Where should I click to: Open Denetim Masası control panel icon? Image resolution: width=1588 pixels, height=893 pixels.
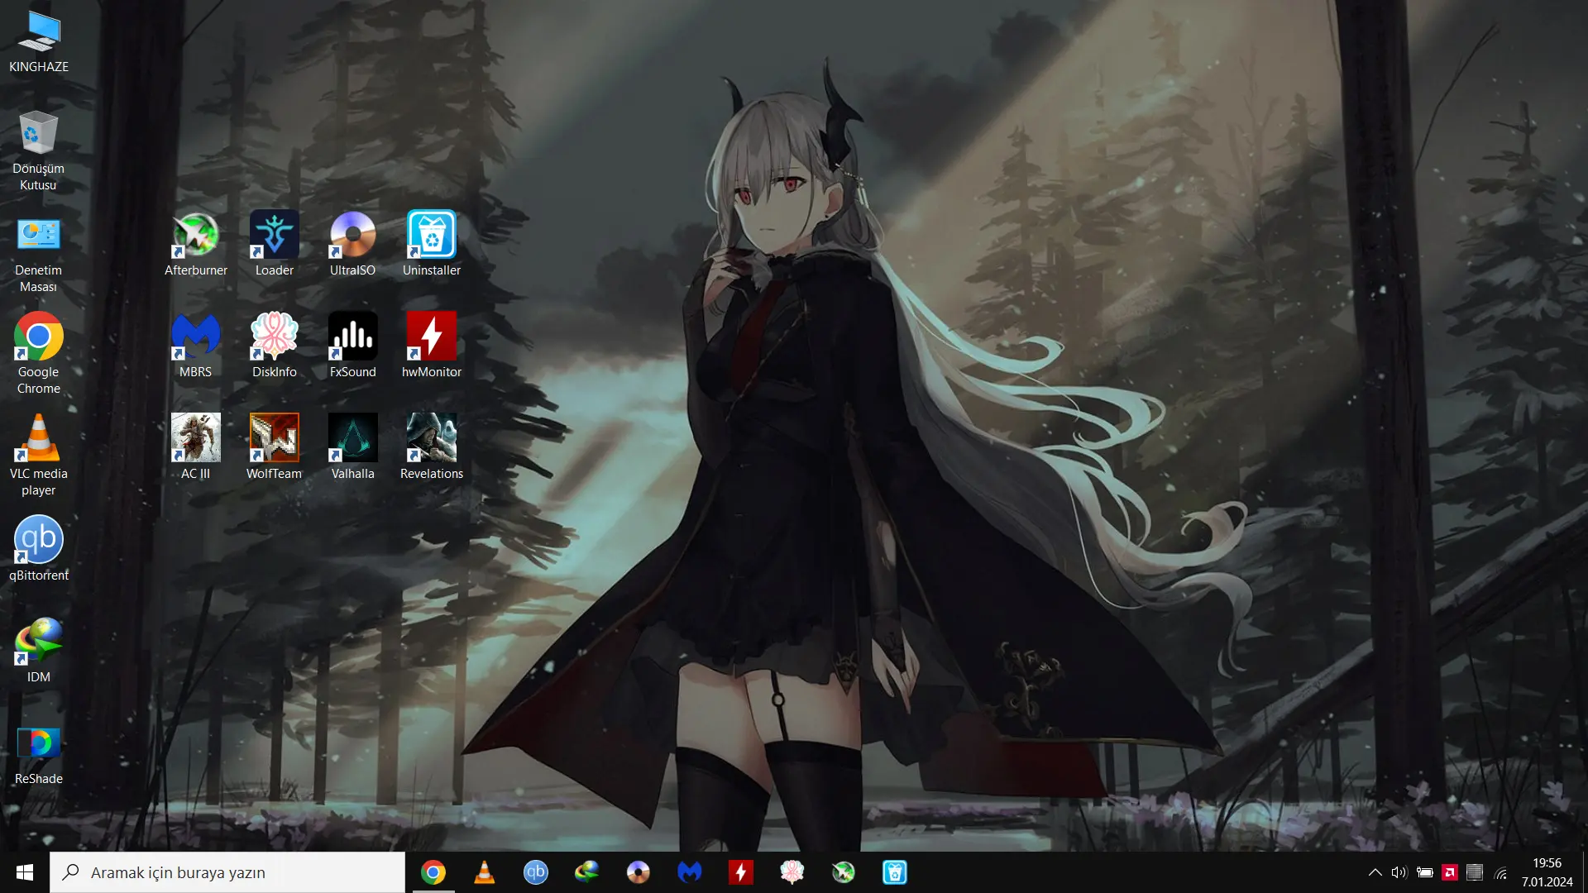point(38,255)
